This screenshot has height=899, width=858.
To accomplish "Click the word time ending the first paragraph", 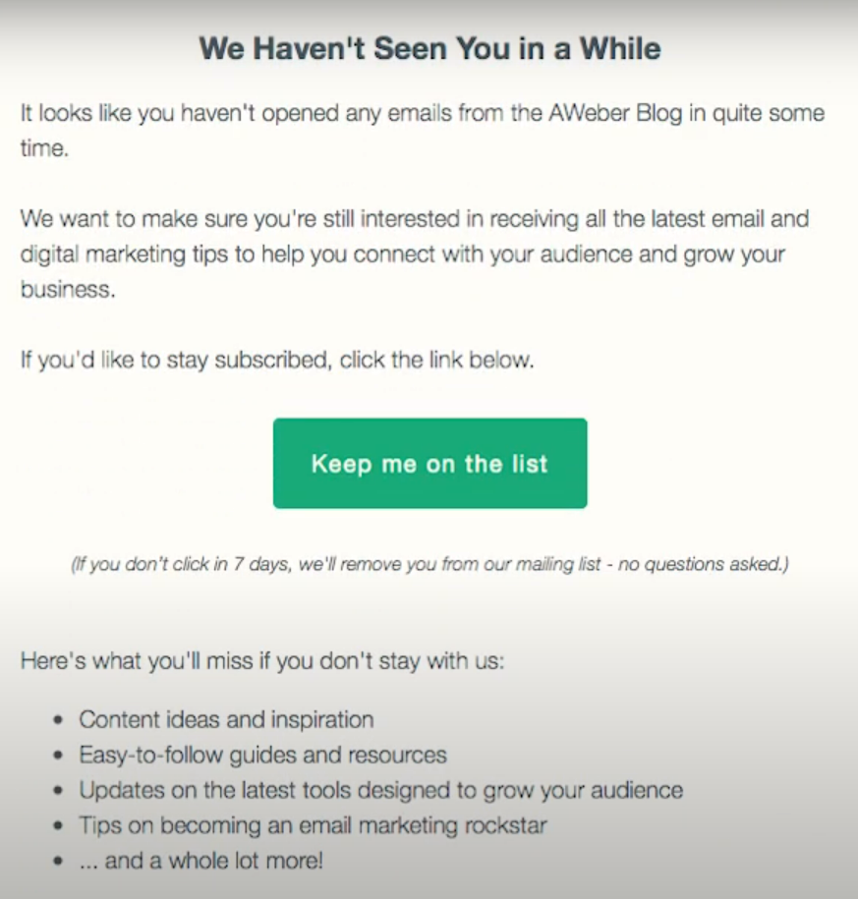I will pyautogui.click(x=44, y=148).
